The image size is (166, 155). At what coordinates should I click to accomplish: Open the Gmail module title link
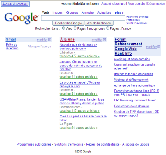pos(11,40)
